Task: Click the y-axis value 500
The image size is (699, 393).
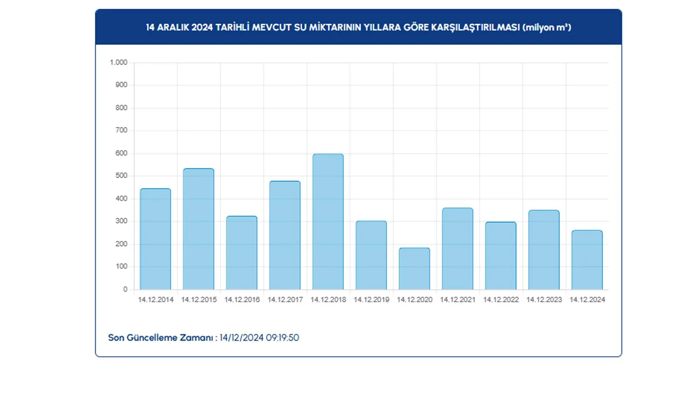Action: pos(121,176)
